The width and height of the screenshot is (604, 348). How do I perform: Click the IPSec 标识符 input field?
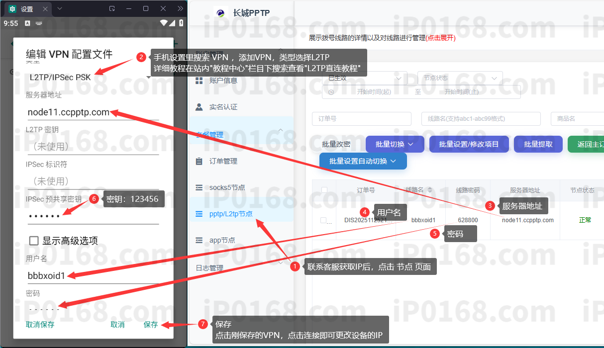(x=92, y=181)
